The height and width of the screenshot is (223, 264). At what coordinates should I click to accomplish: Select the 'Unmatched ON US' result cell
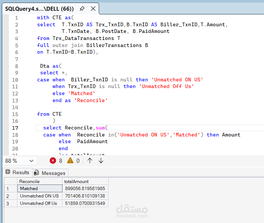pyautogui.click(x=40, y=196)
